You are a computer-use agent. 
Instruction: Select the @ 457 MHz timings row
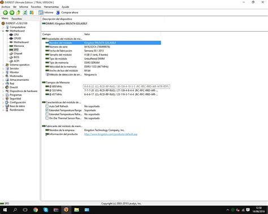tap(103, 94)
